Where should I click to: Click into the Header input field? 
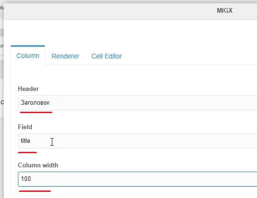tap(137, 103)
